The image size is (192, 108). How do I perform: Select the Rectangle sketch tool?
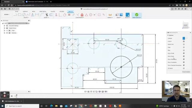coord(19,15)
